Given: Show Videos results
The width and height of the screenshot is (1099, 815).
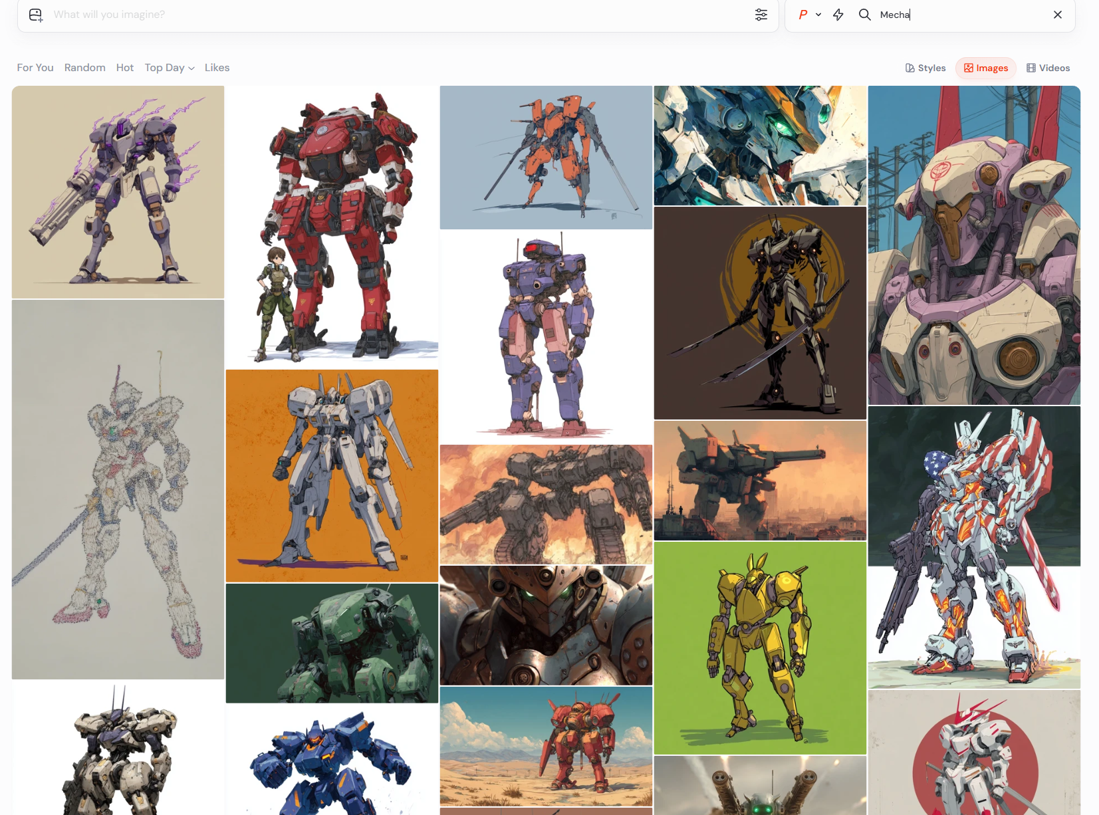Looking at the screenshot, I should pyautogui.click(x=1048, y=68).
